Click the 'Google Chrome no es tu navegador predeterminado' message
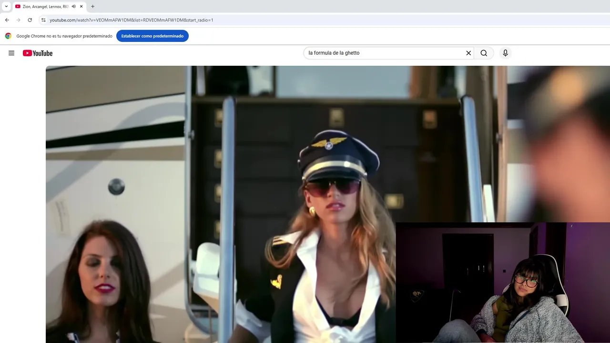Image resolution: width=610 pixels, height=343 pixels. click(x=64, y=36)
